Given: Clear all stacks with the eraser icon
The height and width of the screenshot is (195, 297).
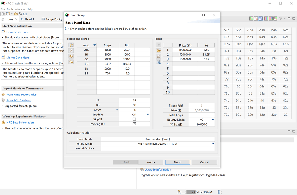Looking at the screenshot, I should click(x=71, y=50).
